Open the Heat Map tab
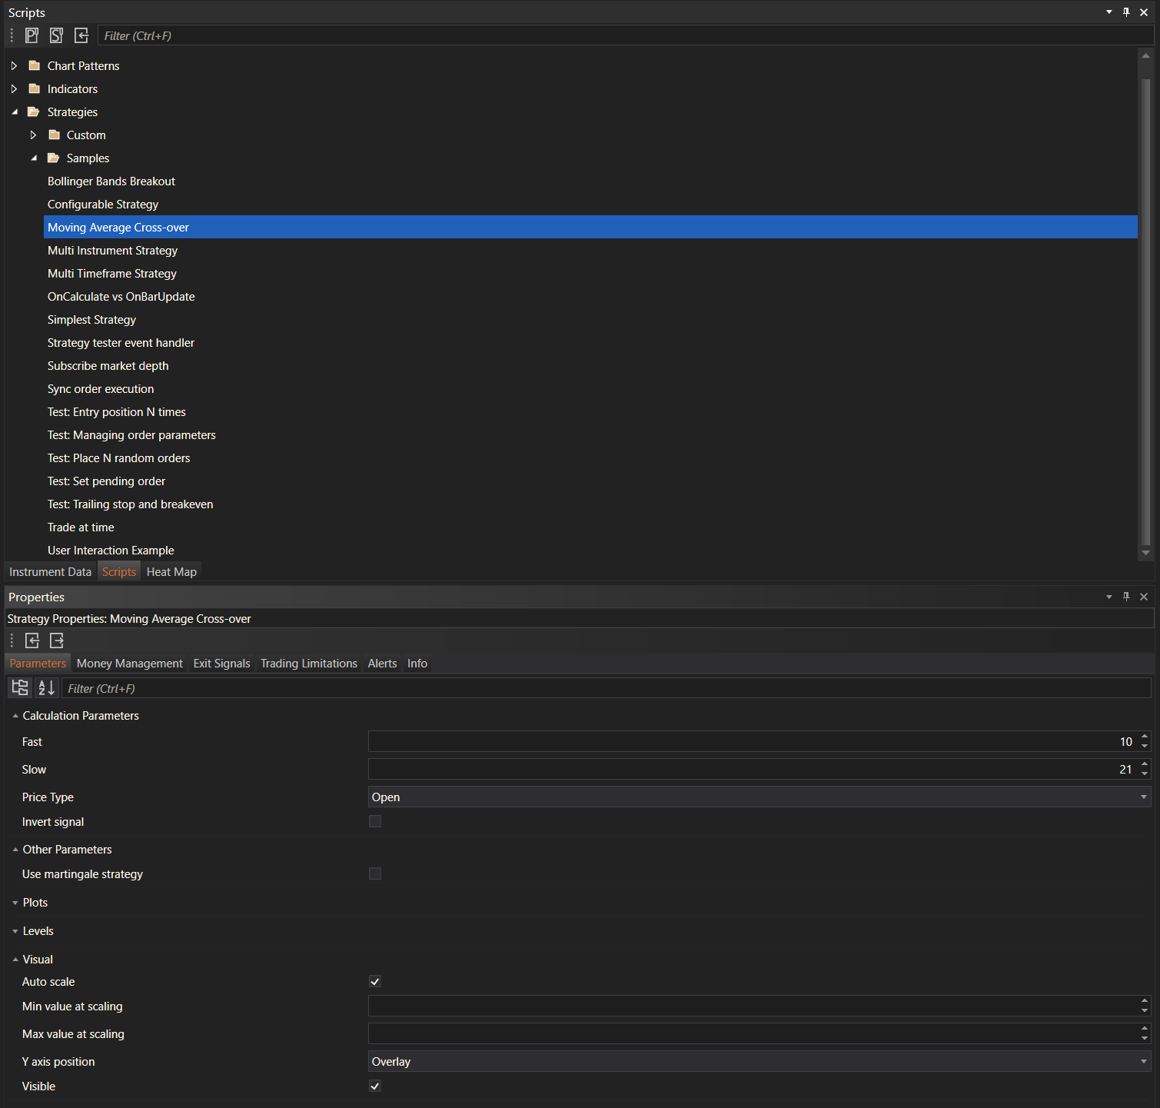Screen dimensions: 1160x1108 [x=171, y=572]
